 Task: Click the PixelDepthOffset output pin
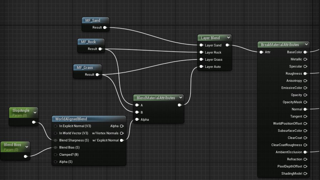(305, 166)
